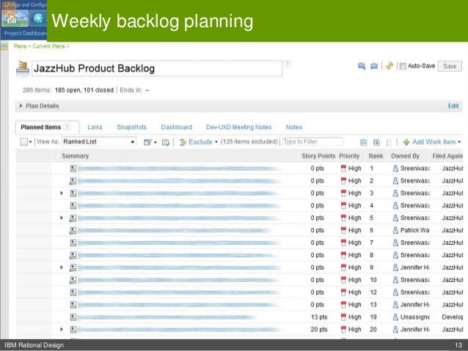The width and height of the screenshot is (468, 351).
Task: Expand the rank 20 work item row
Action: click(x=62, y=330)
